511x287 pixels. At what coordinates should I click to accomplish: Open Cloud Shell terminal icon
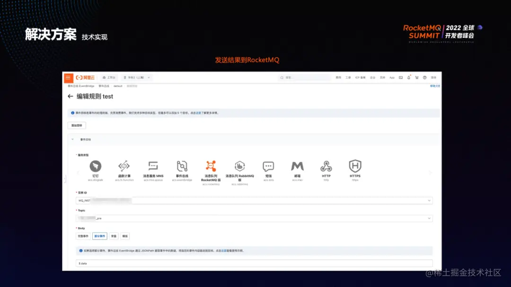coord(401,78)
